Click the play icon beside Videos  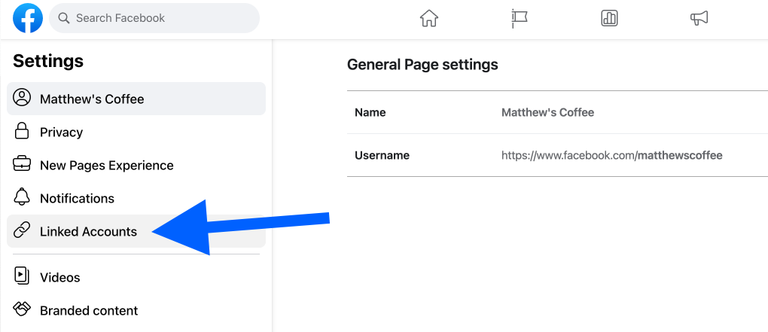tap(22, 276)
